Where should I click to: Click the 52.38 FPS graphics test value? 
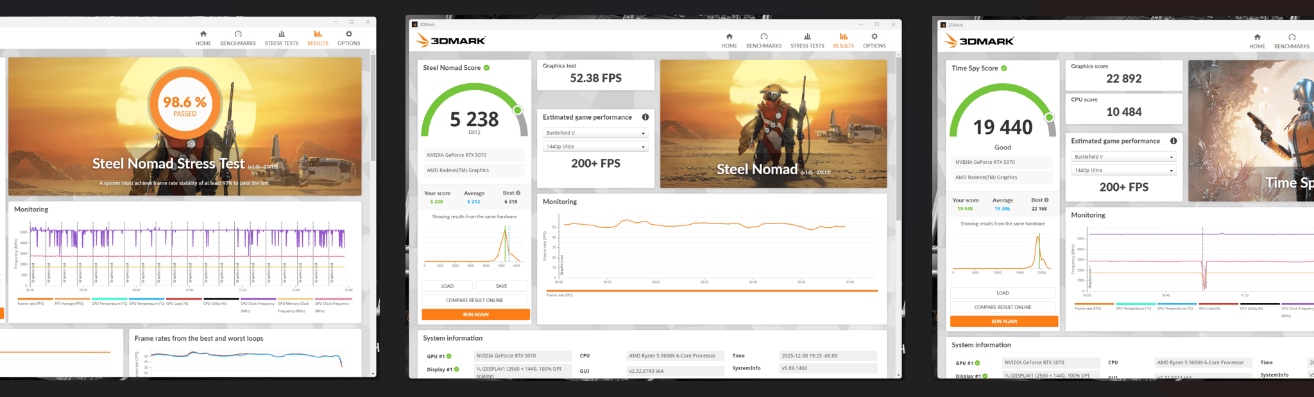[596, 78]
